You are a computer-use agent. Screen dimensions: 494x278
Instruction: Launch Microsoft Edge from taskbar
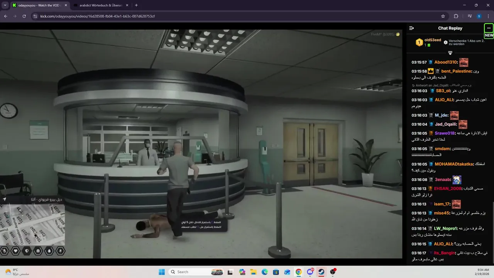coord(265,272)
